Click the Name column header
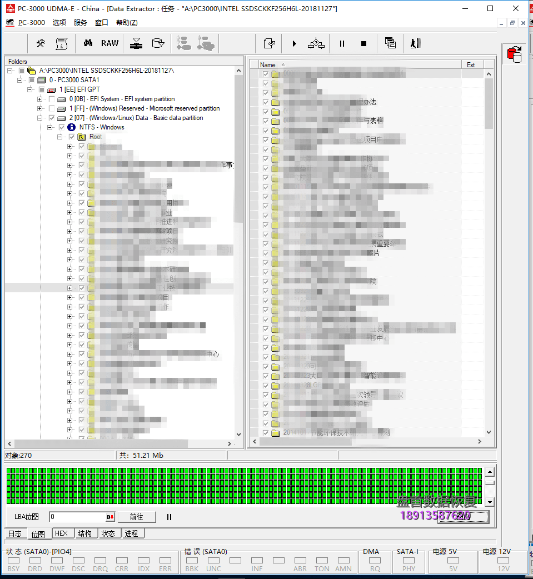 coord(360,64)
